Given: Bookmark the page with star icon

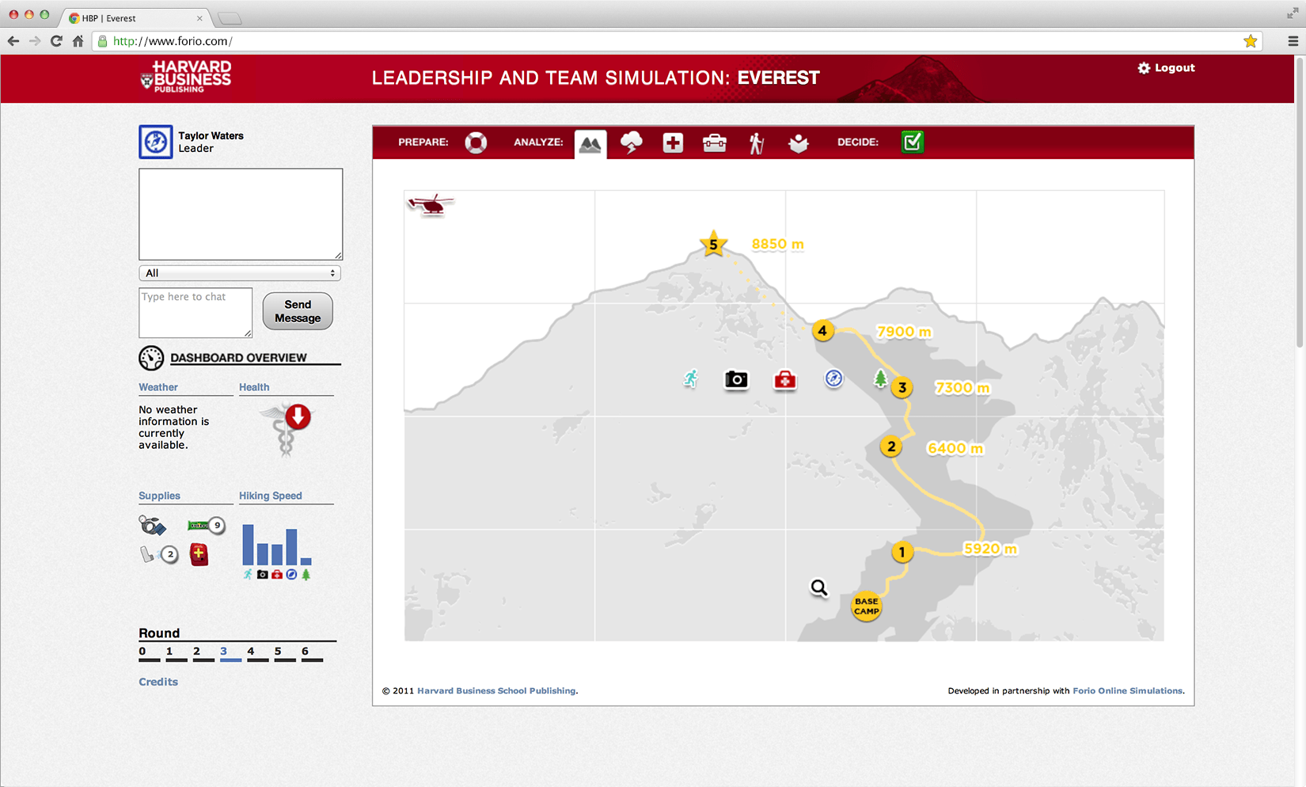Looking at the screenshot, I should click(x=1251, y=41).
